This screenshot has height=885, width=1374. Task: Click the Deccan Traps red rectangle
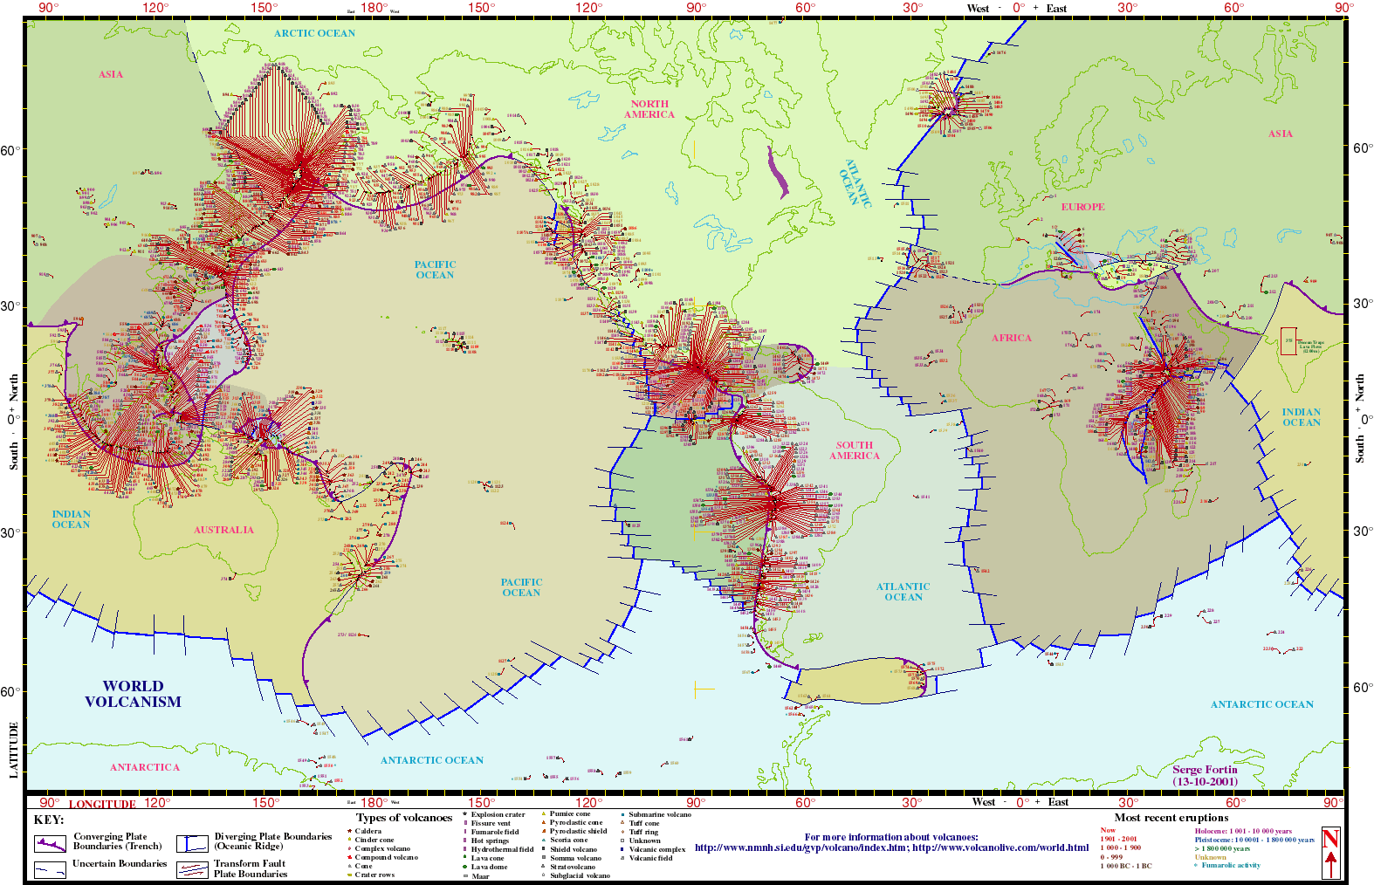click(x=1288, y=341)
